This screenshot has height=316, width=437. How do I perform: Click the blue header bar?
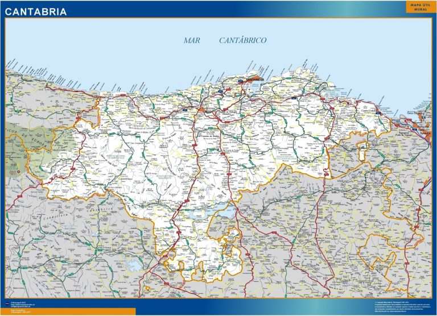pyautogui.click(x=218, y=9)
